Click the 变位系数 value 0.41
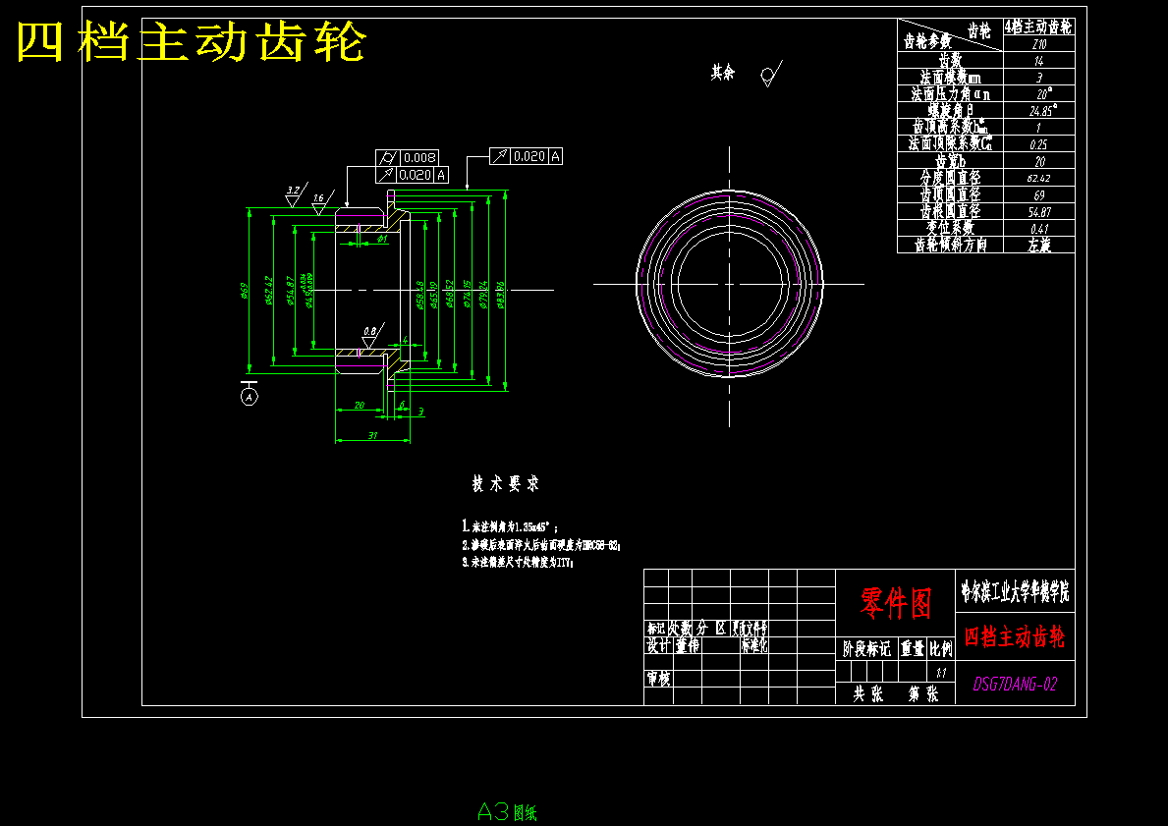The width and height of the screenshot is (1168, 826). [x=1039, y=228]
